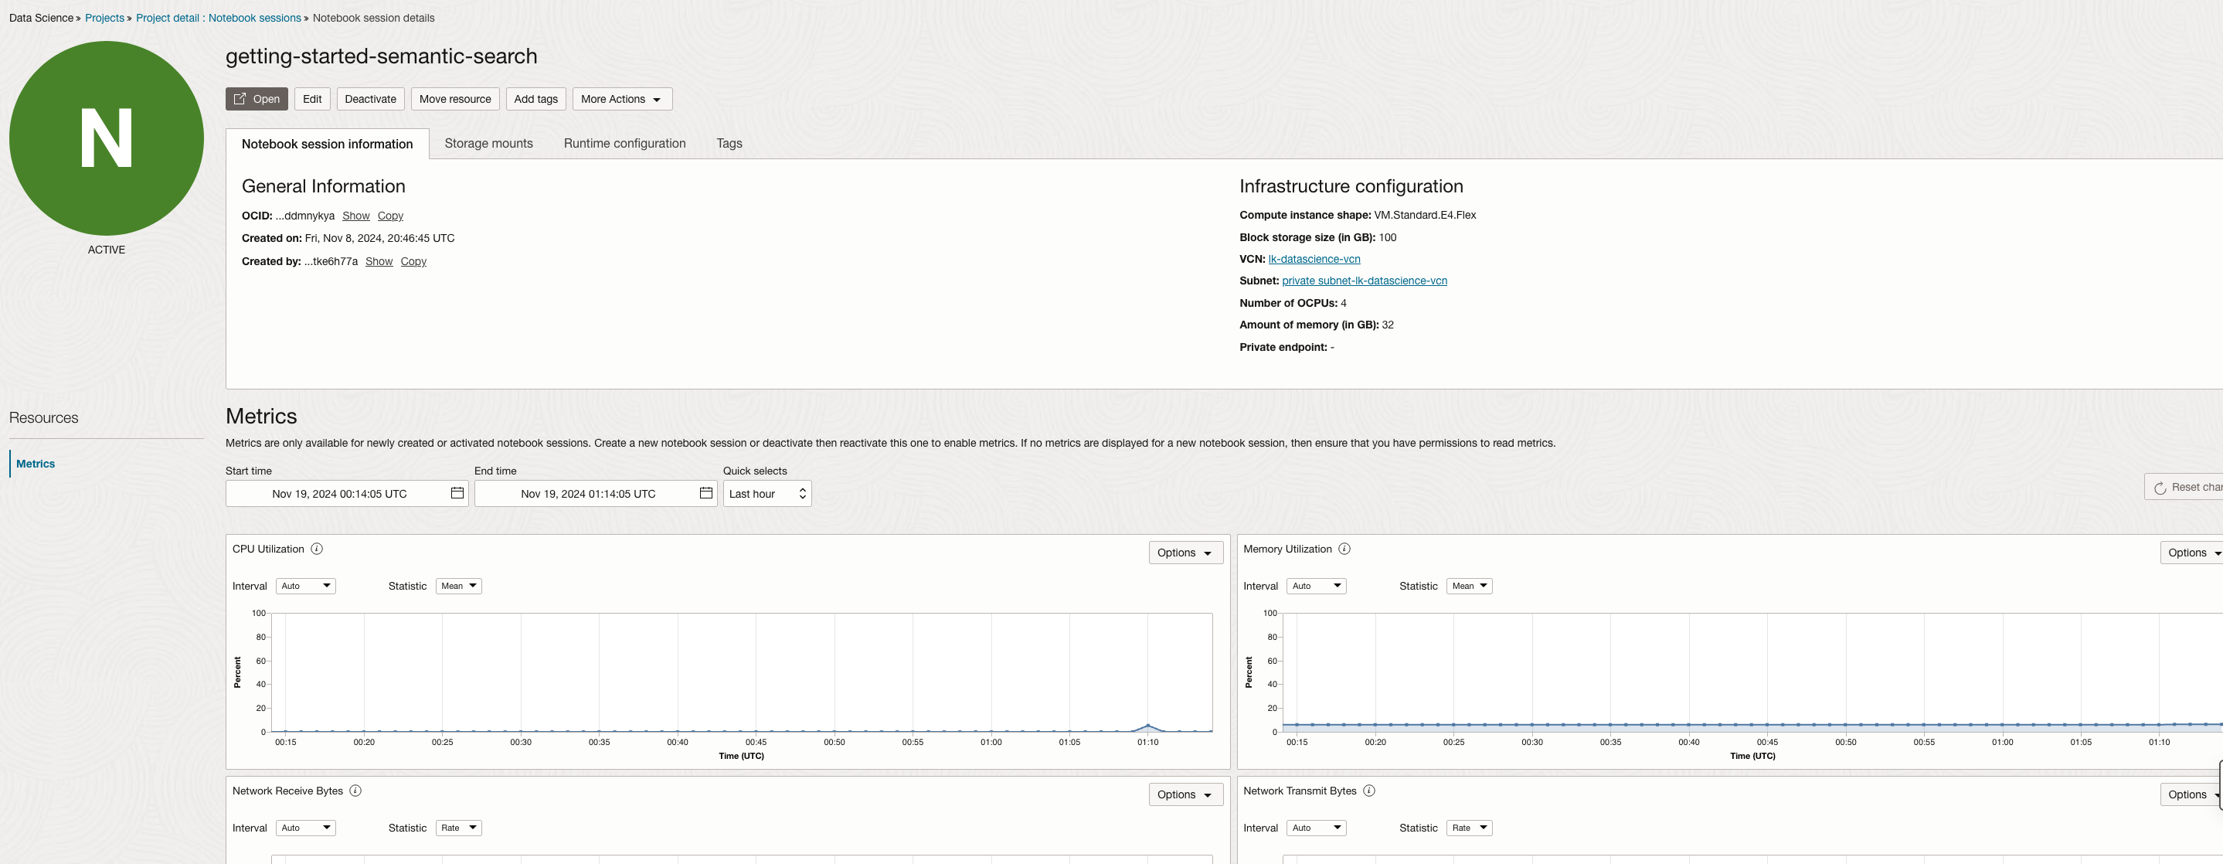Viewport: 2223px width, 864px height.
Task: Open the Quick selects Last hour dropdown
Action: [766, 494]
